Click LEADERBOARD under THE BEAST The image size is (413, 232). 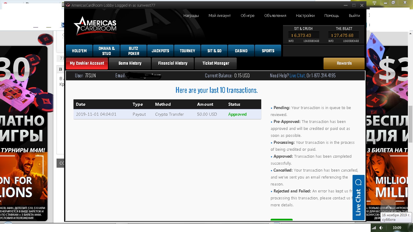[351, 41]
